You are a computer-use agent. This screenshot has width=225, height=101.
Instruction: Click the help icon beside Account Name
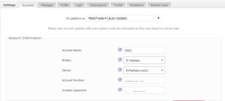(x=120, y=49)
